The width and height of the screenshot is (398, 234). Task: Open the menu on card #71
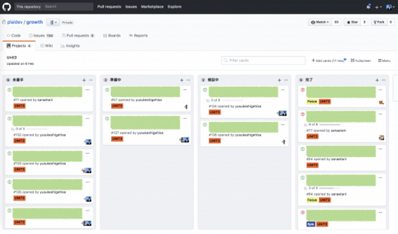point(88,90)
